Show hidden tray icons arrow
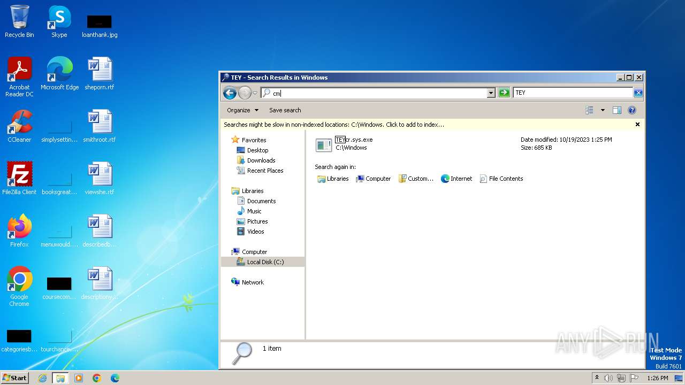 [x=597, y=378]
